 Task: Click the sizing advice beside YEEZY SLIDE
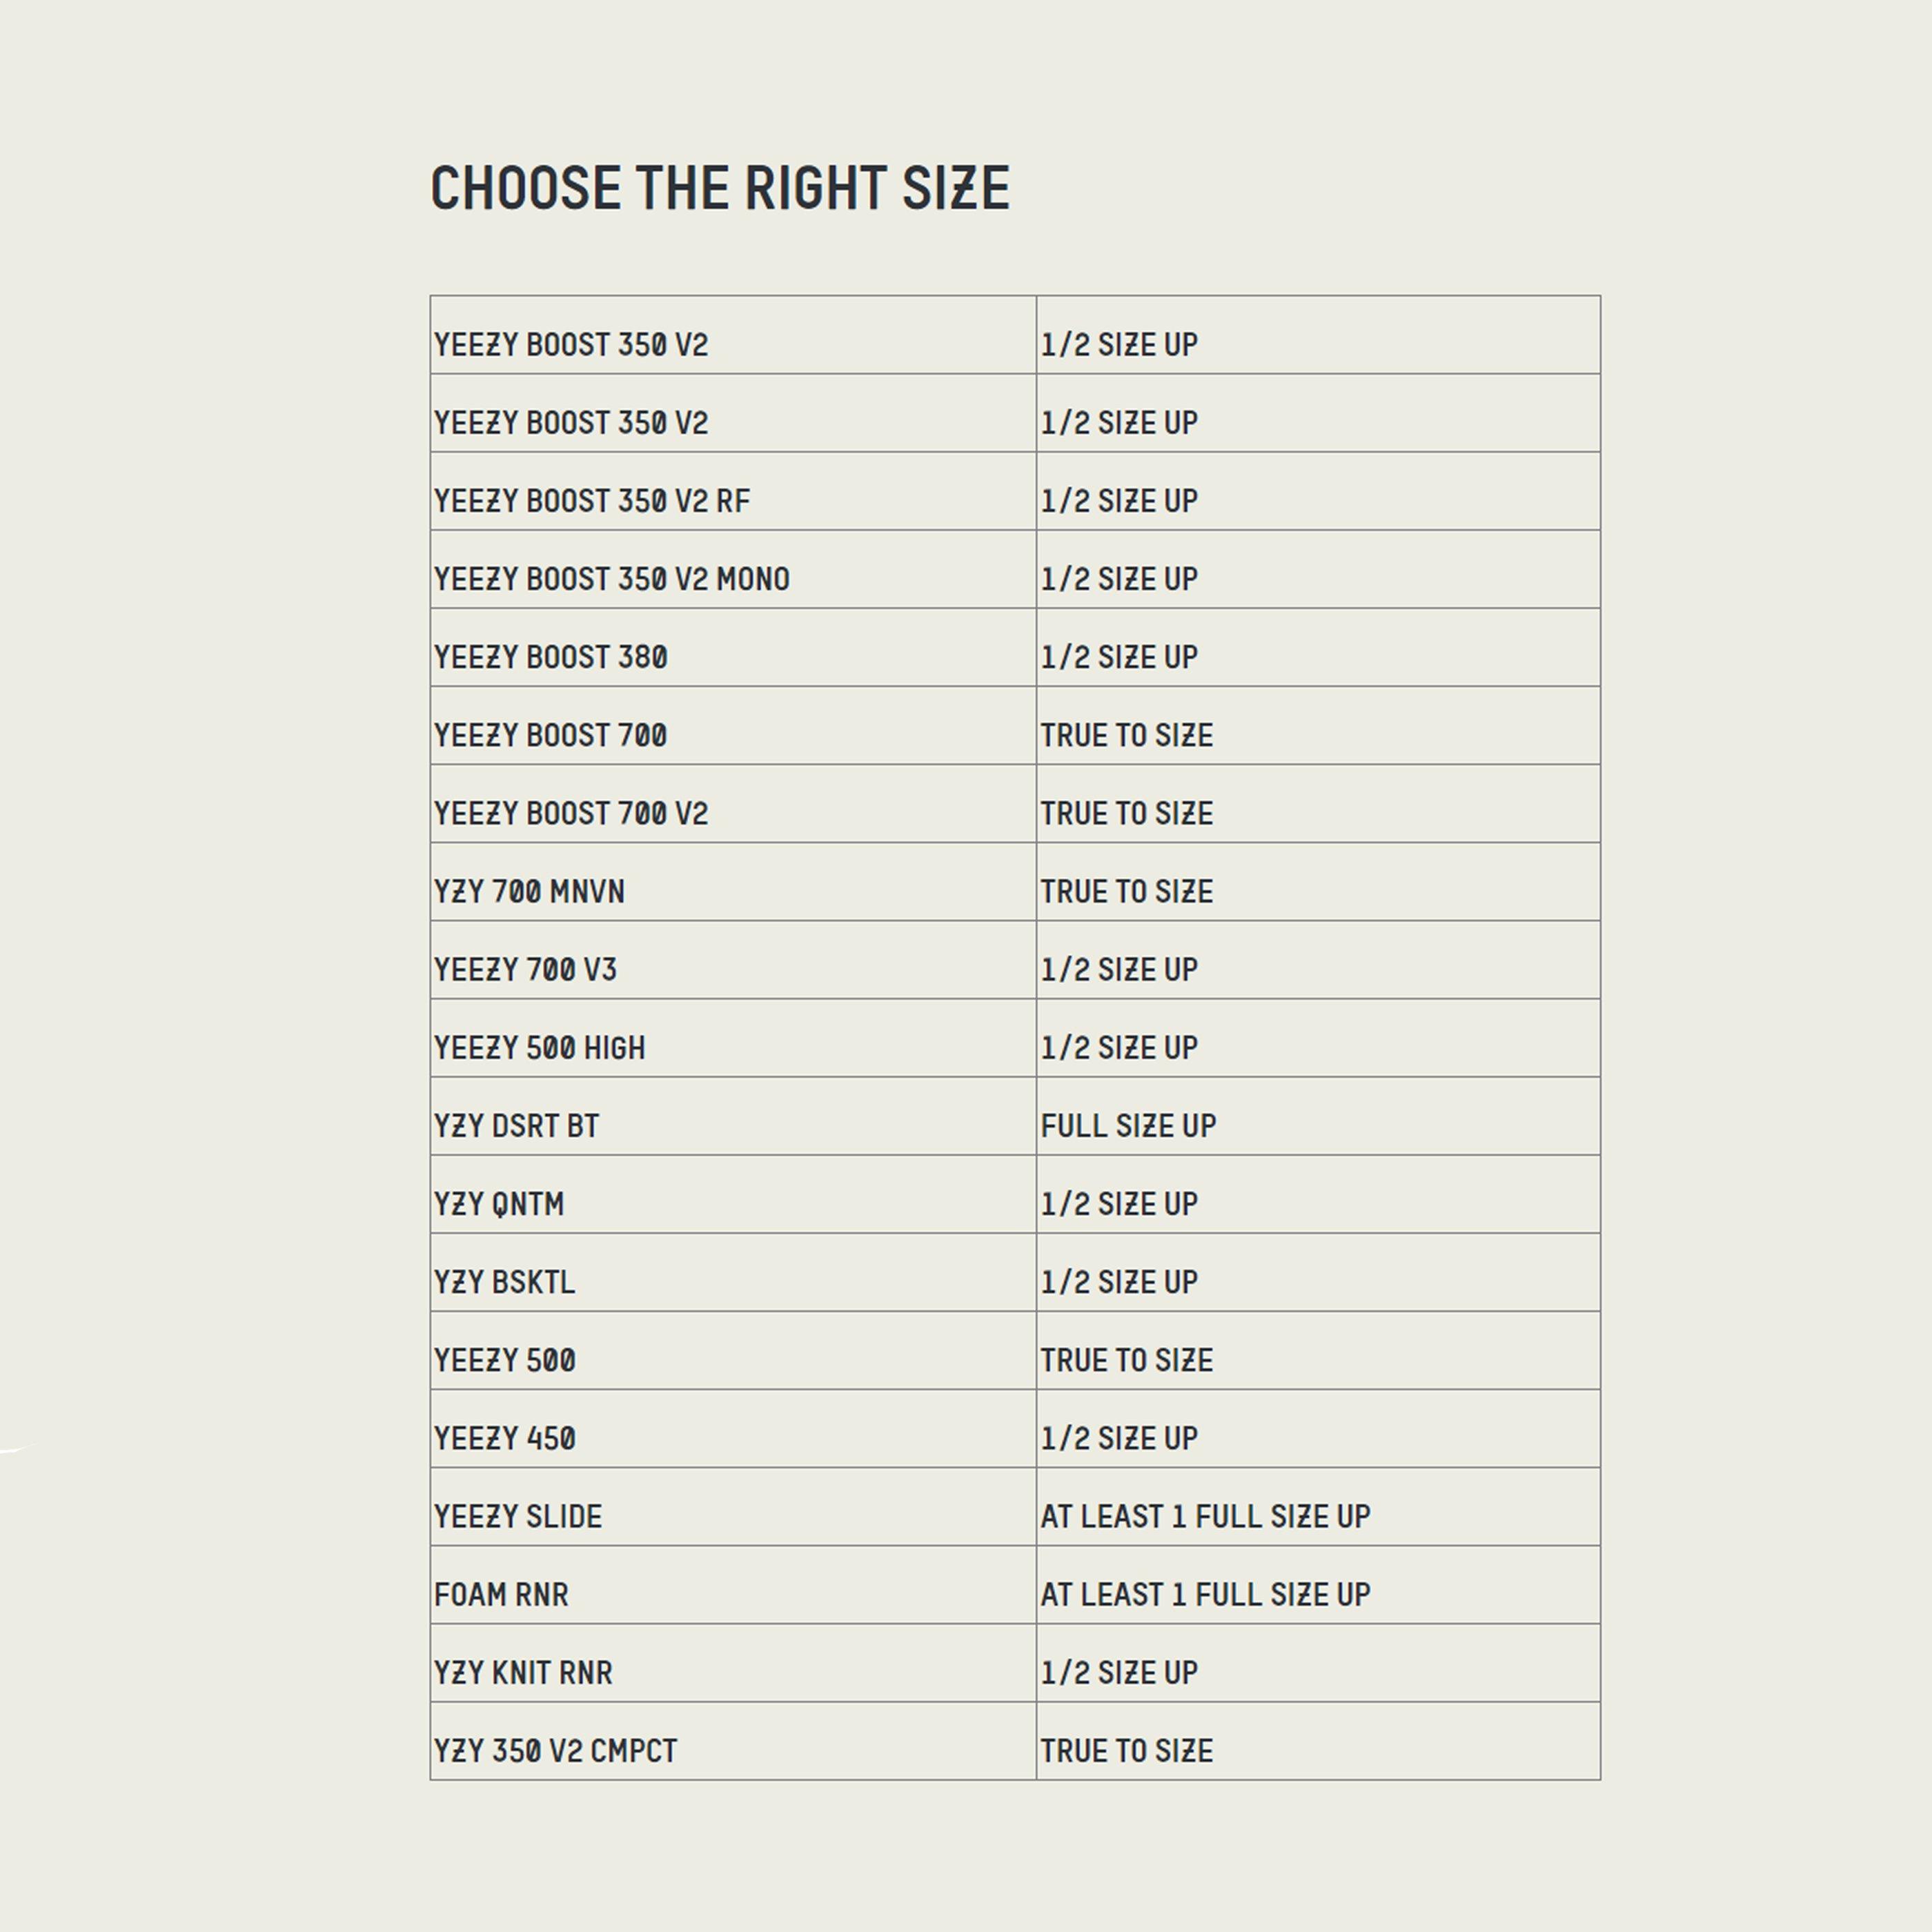click(1205, 1516)
